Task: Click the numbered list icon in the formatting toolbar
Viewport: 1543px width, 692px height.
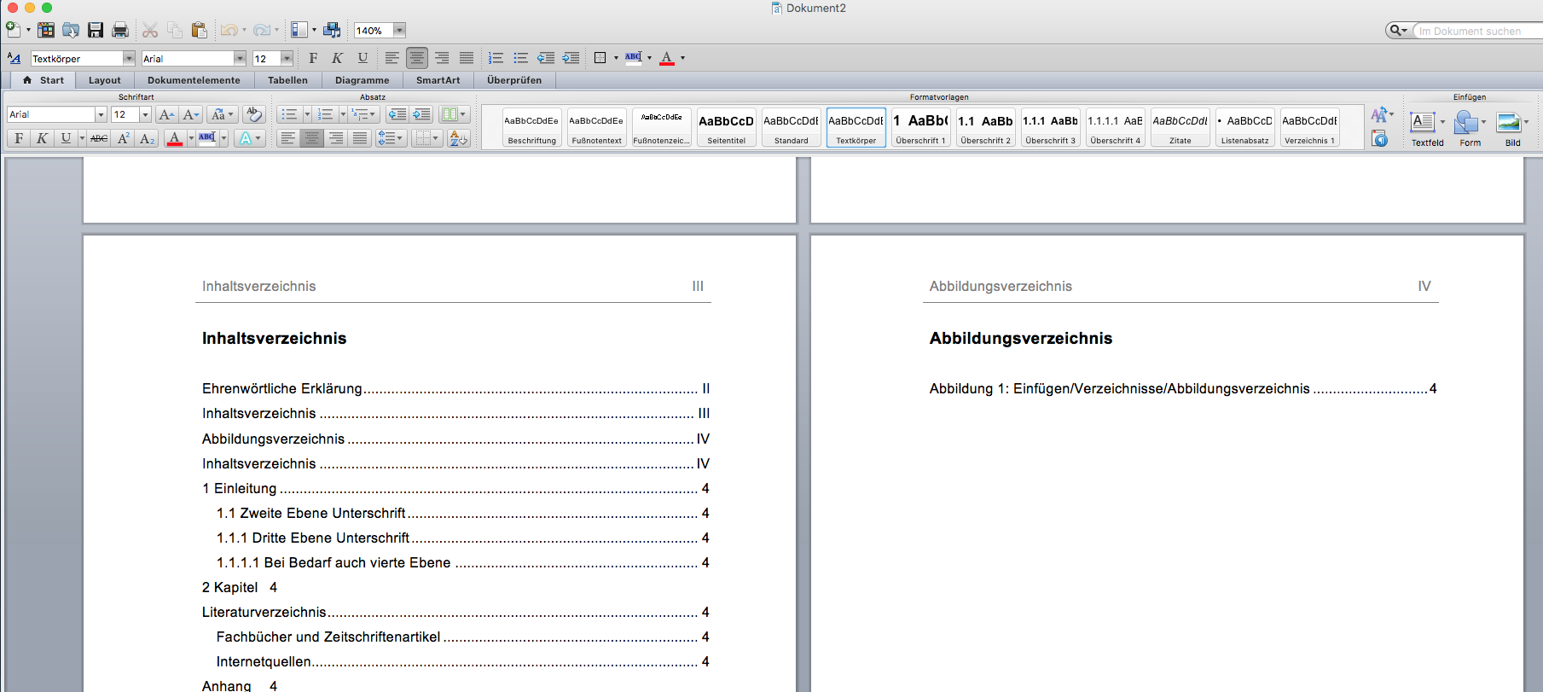Action: tap(496, 58)
